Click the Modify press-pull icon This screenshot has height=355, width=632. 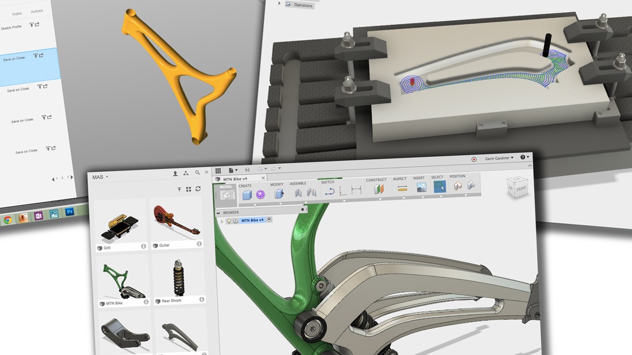point(279,194)
